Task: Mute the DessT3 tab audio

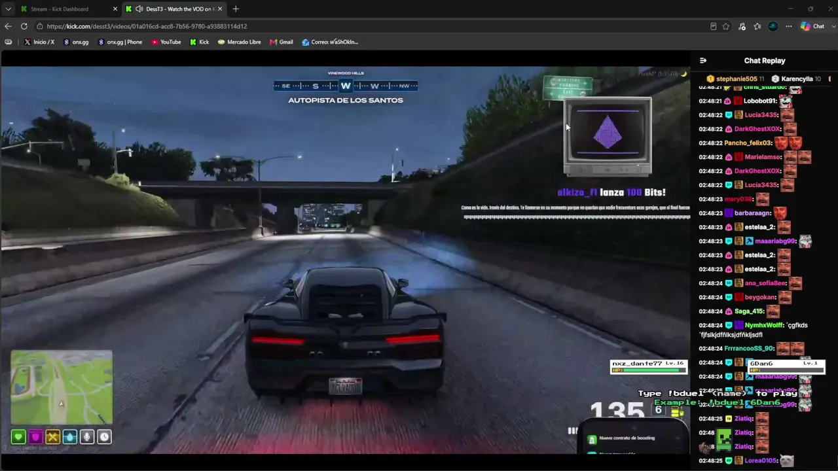Action: [x=139, y=9]
